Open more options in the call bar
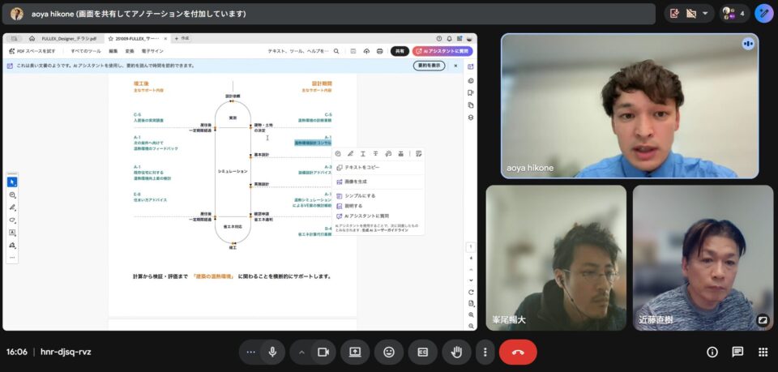778x372 pixels. pos(485,352)
